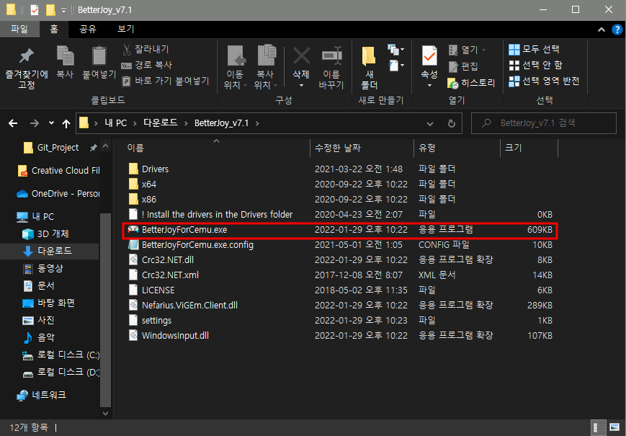Open the Open (열기) dropdown

(x=467, y=50)
